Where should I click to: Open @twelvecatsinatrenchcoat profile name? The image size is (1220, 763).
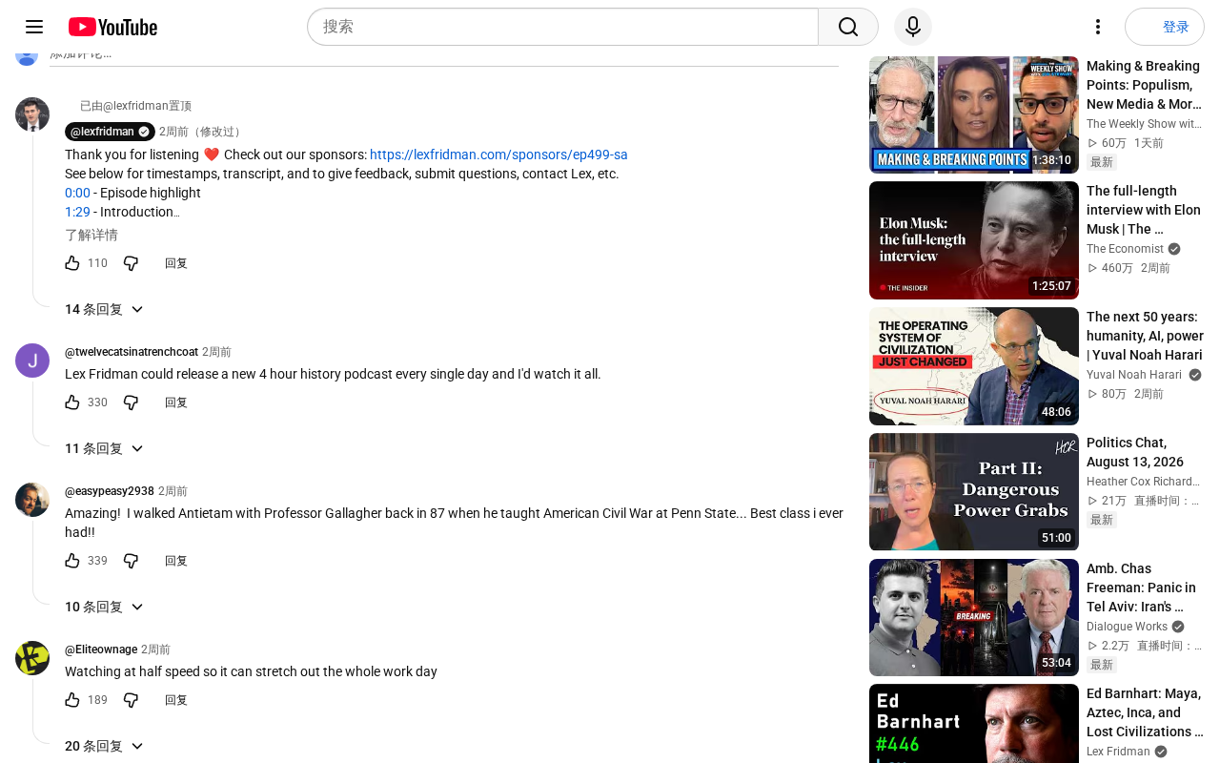click(x=132, y=352)
